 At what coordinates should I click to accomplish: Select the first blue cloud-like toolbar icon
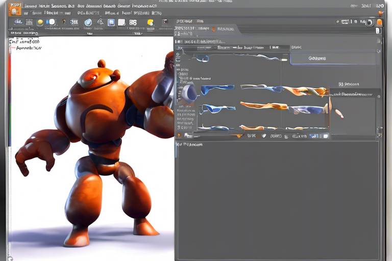(18, 22)
